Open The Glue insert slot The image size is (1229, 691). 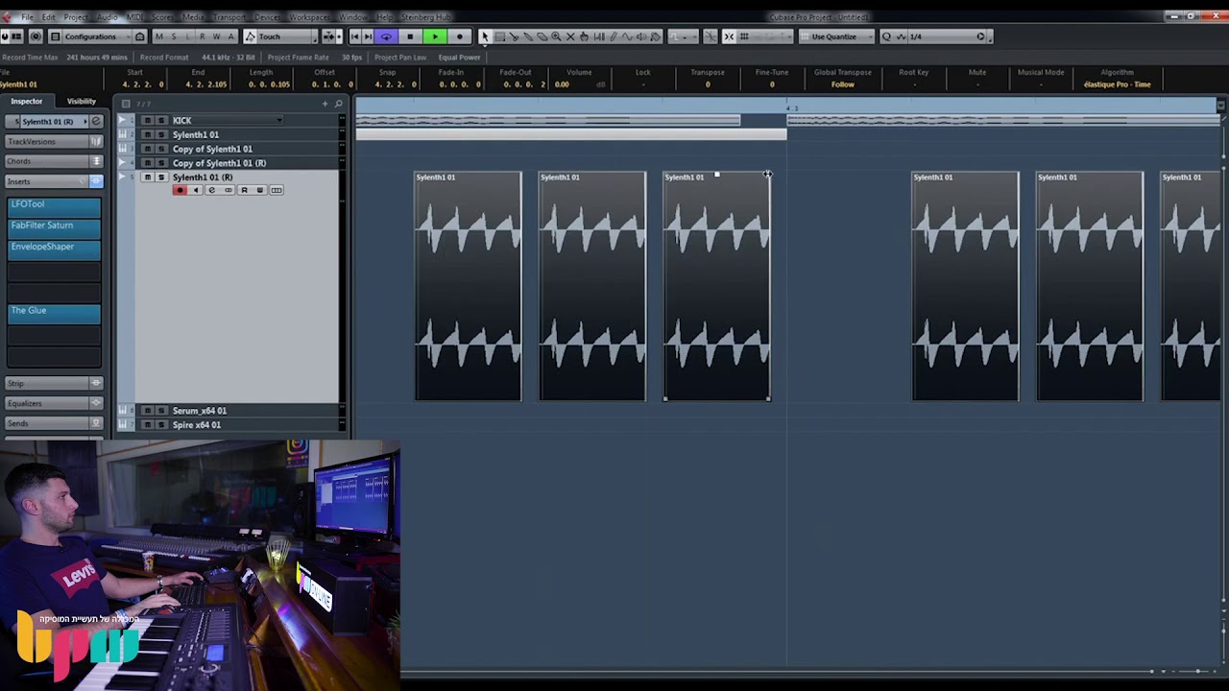54,313
